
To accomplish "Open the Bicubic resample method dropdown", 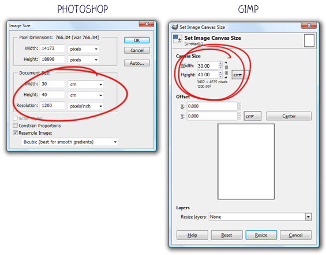I will (x=70, y=142).
